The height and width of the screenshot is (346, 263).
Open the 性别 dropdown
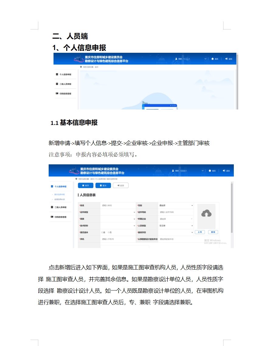coord(176,205)
